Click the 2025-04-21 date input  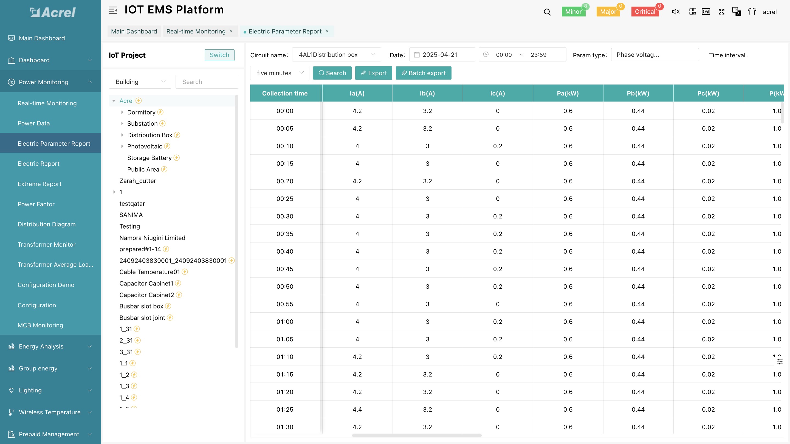click(x=442, y=55)
